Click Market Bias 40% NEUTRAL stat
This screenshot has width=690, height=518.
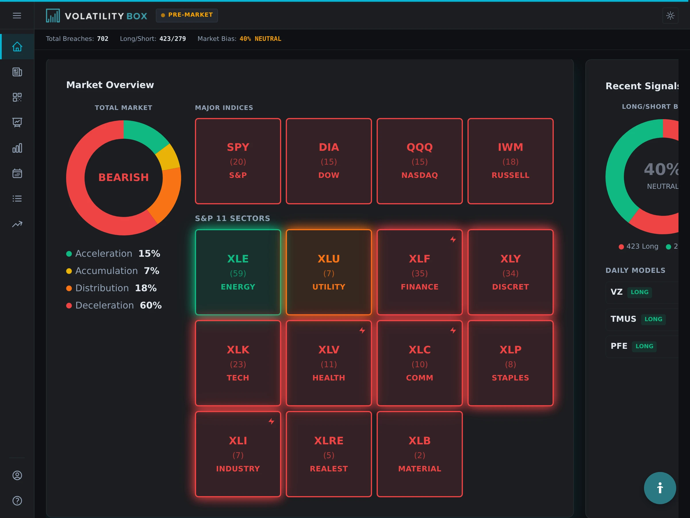click(x=239, y=39)
